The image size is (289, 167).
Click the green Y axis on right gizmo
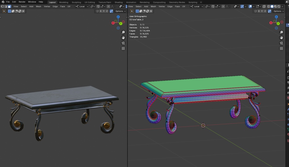pos(279,24)
